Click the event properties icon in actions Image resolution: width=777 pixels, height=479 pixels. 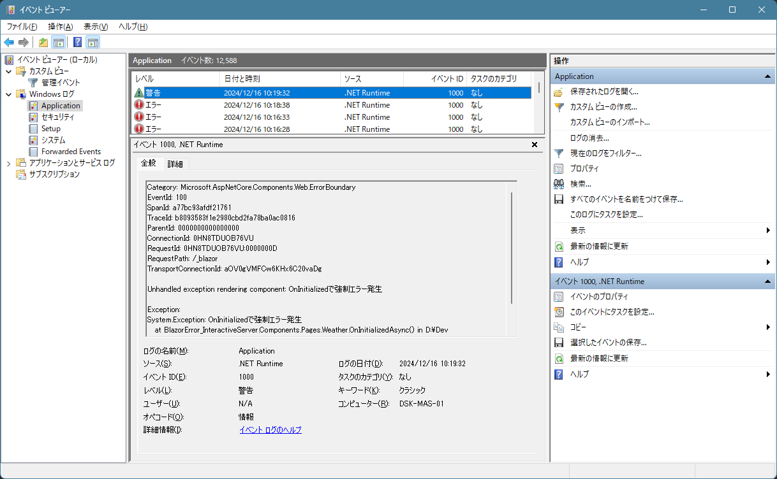click(559, 297)
